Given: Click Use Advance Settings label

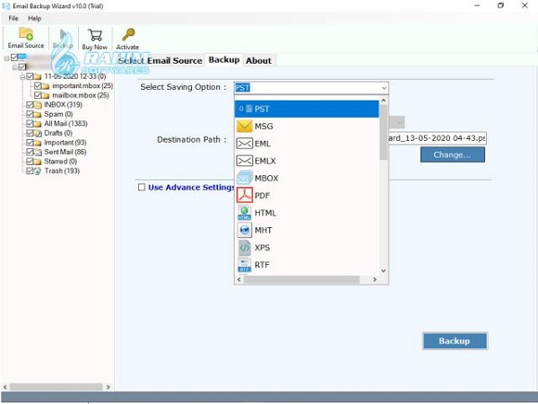Looking at the screenshot, I should 191,188.
